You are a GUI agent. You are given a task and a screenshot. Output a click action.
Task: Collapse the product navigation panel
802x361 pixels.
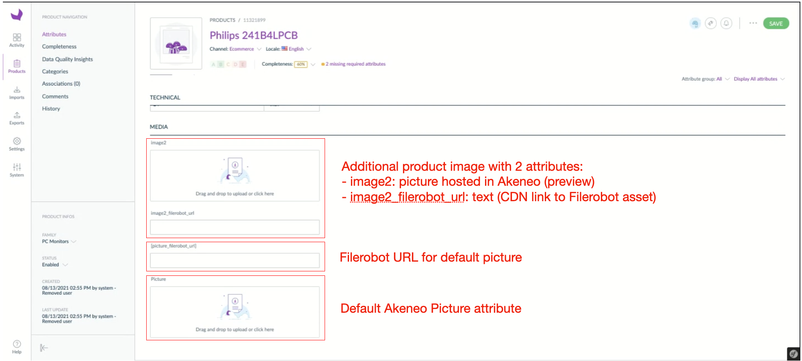pyautogui.click(x=44, y=348)
